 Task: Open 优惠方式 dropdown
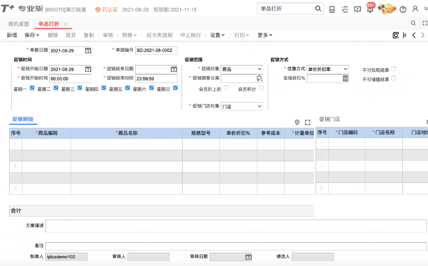click(x=328, y=69)
